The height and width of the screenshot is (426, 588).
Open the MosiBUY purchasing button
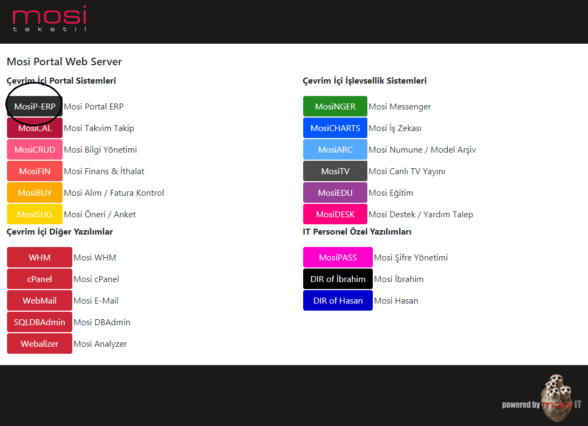click(35, 193)
